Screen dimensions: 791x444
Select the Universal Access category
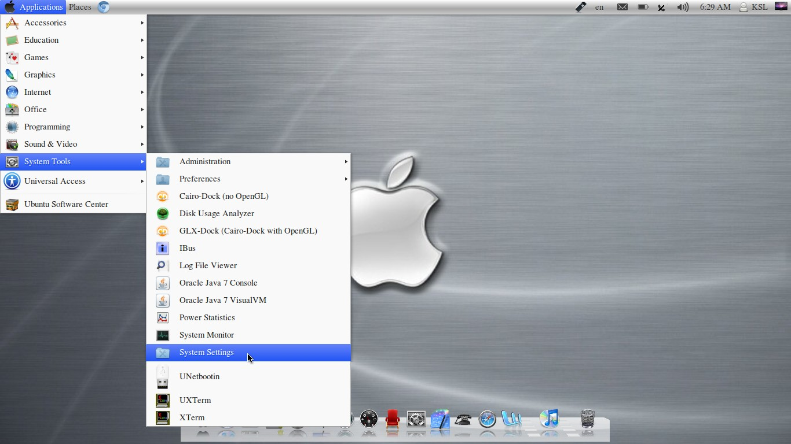click(74, 181)
